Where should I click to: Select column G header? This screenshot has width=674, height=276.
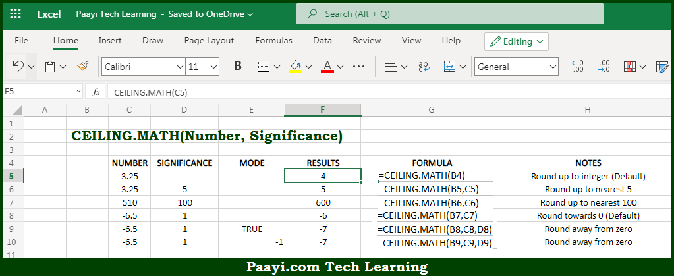click(x=432, y=110)
